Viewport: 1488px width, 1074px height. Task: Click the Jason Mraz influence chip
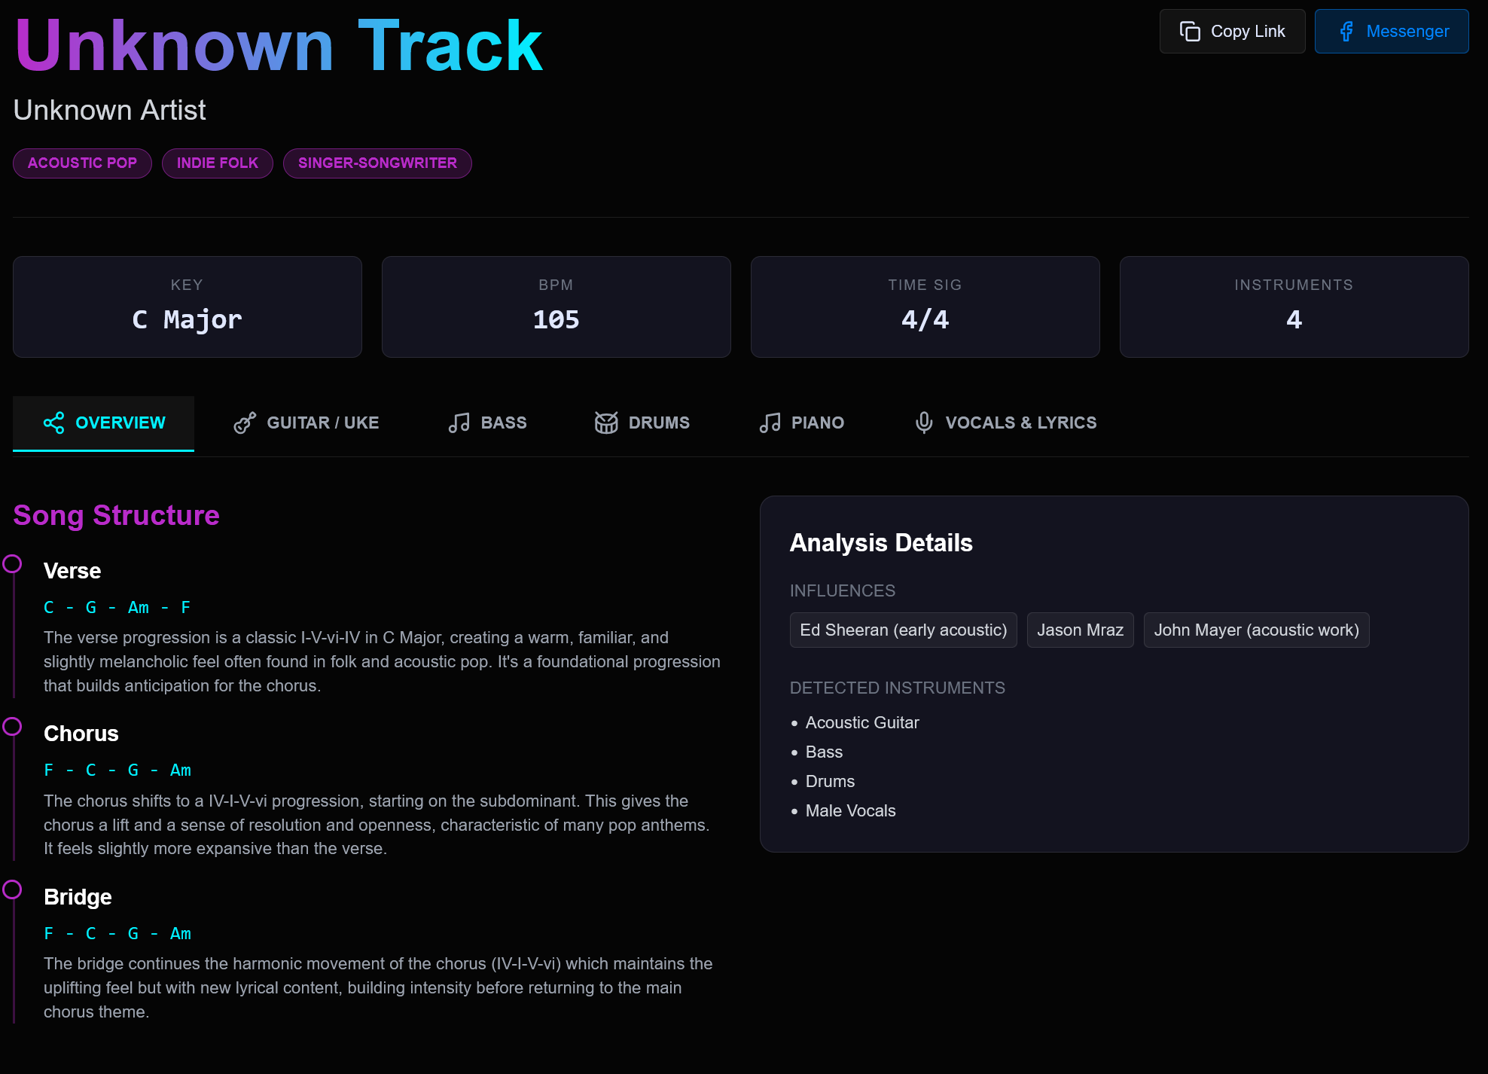coord(1080,630)
